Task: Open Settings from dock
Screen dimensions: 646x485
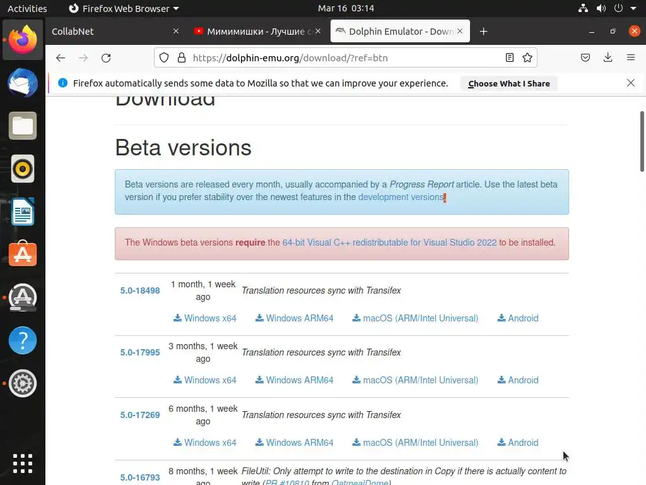Action: click(x=23, y=383)
